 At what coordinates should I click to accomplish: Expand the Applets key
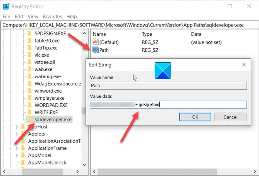click(17, 134)
